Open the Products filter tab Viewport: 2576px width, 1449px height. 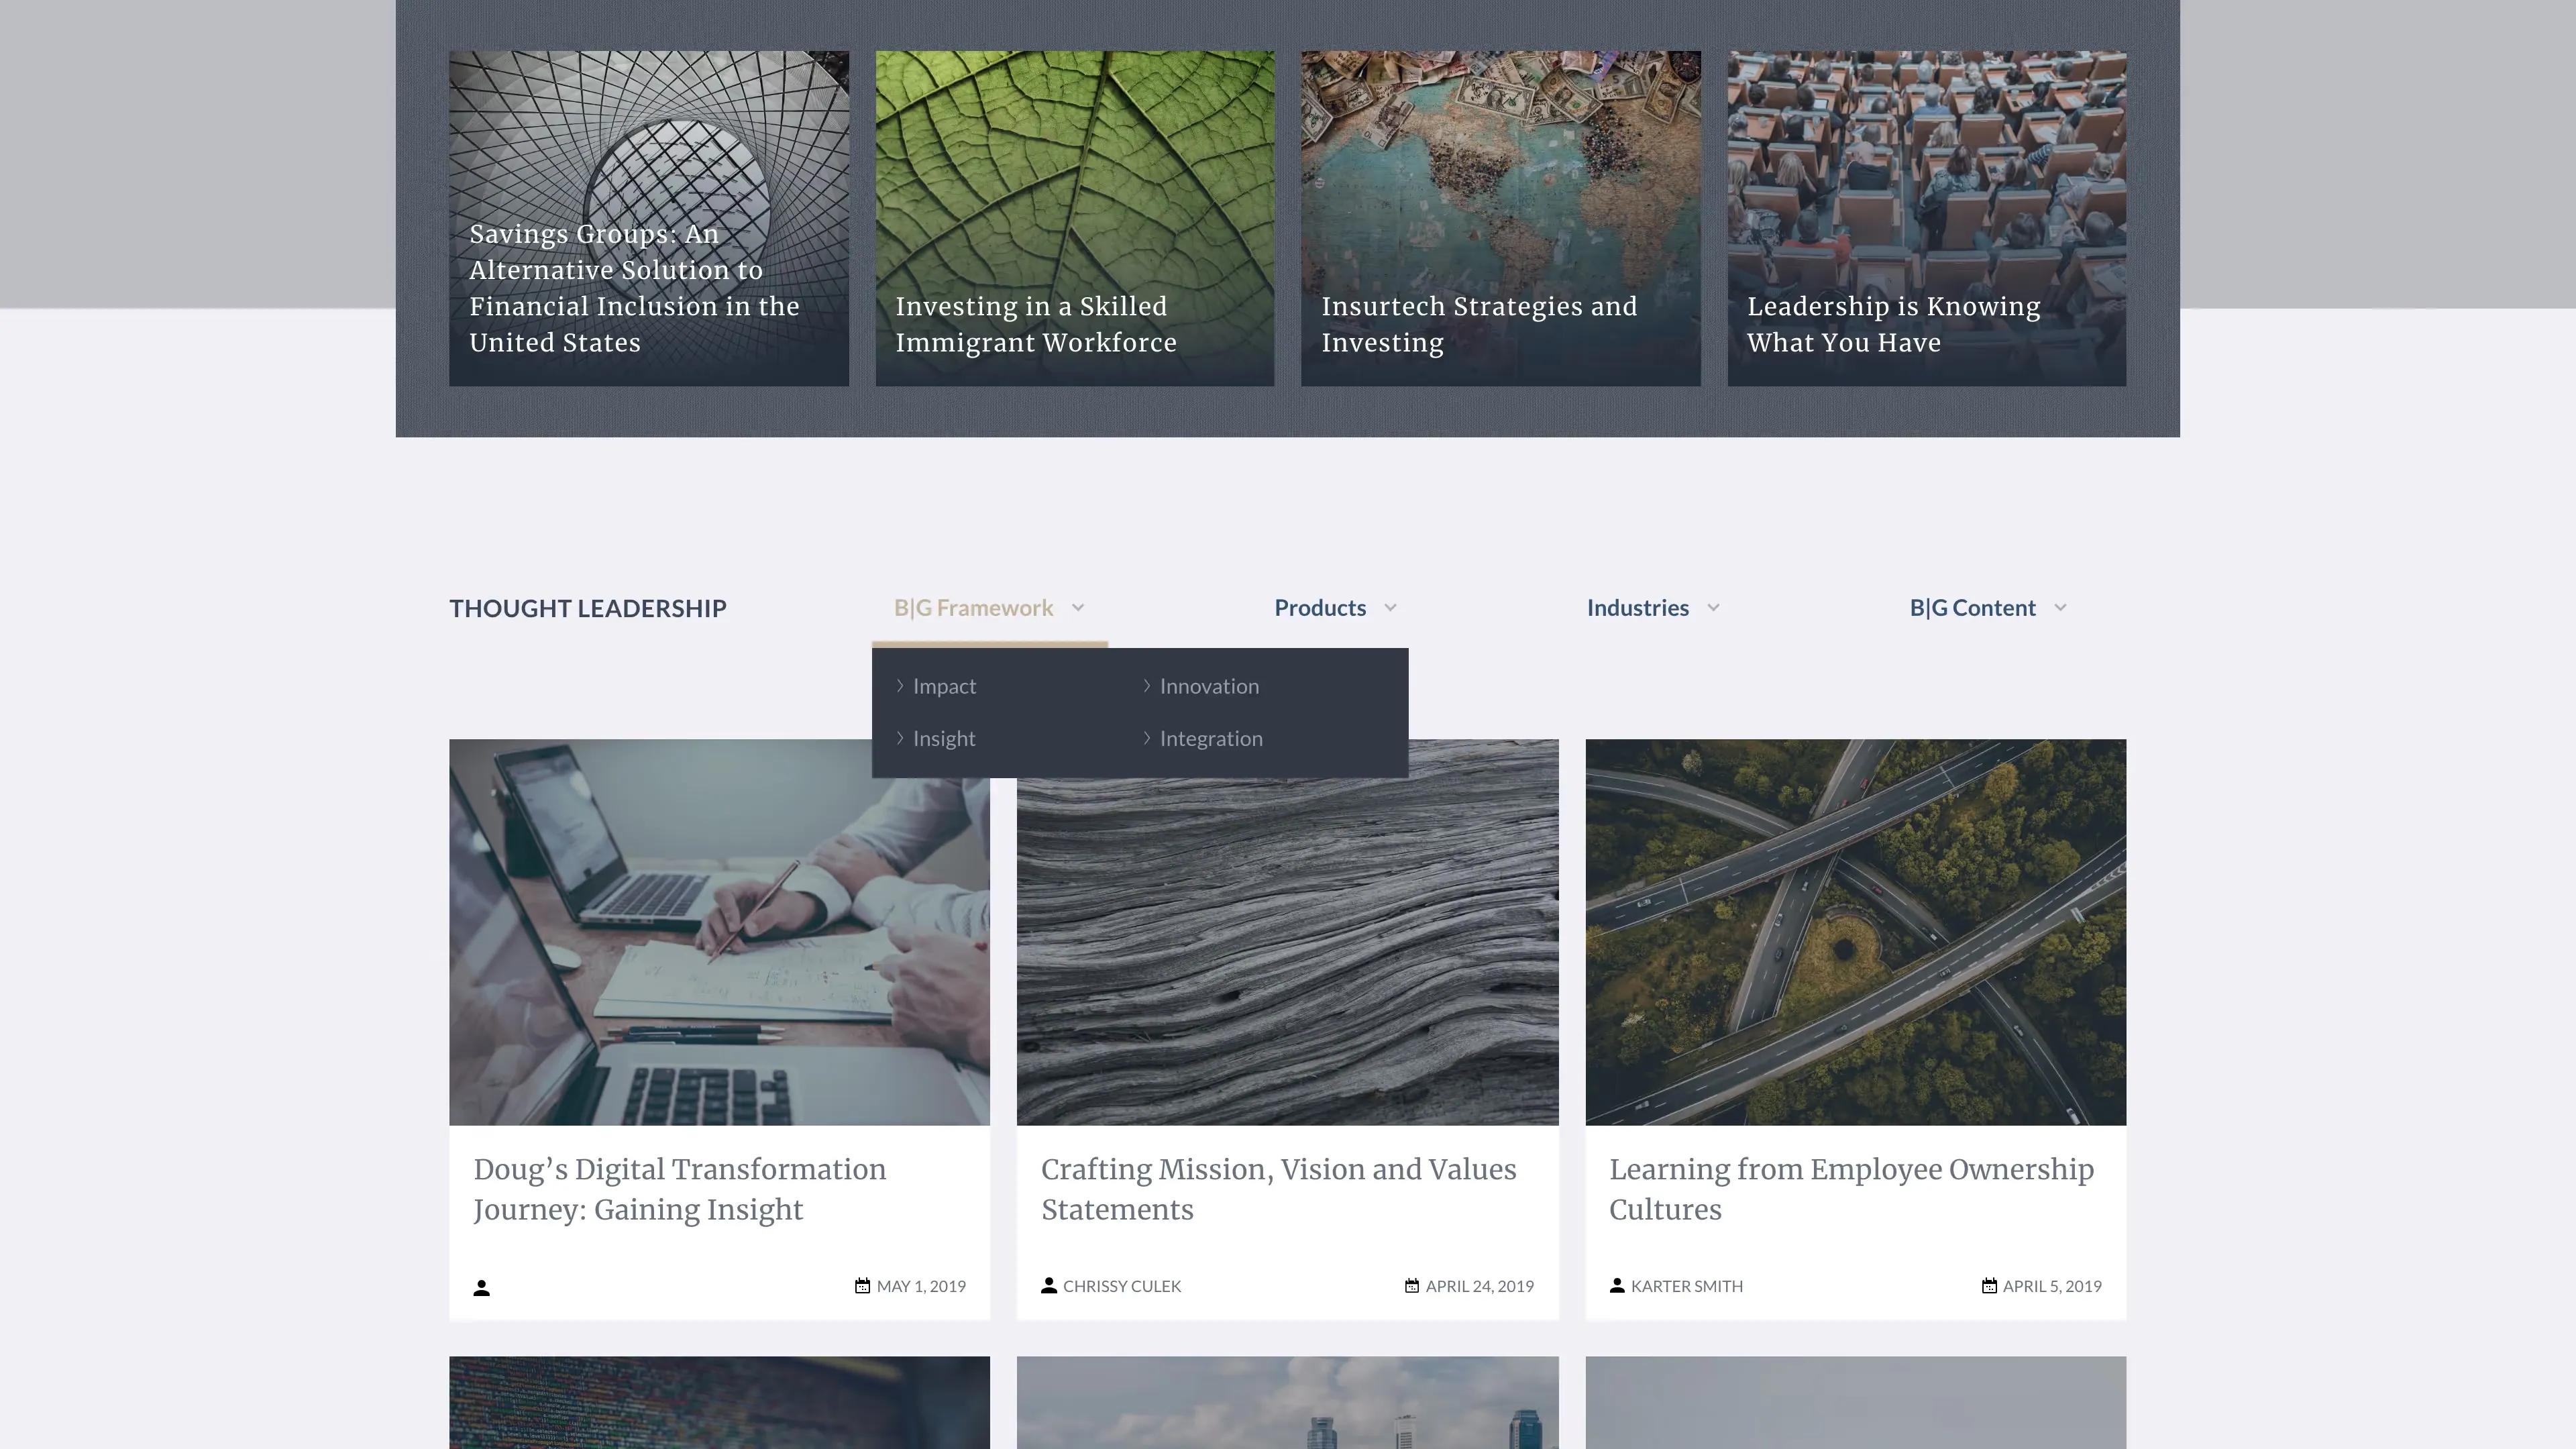[x=1320, y=608]
